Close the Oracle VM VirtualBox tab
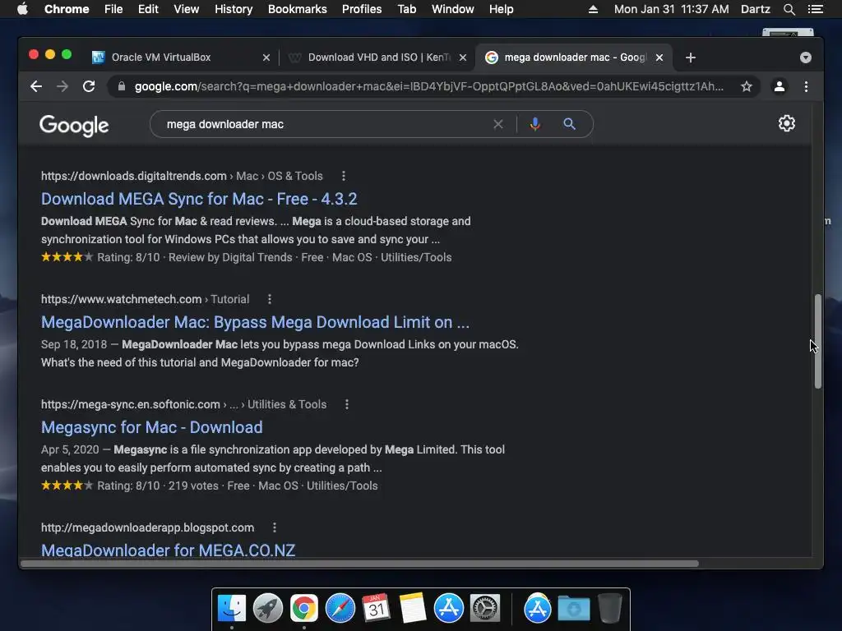This screenshot has height=631, width=842. pyautogui.click(x=266, y=58)
